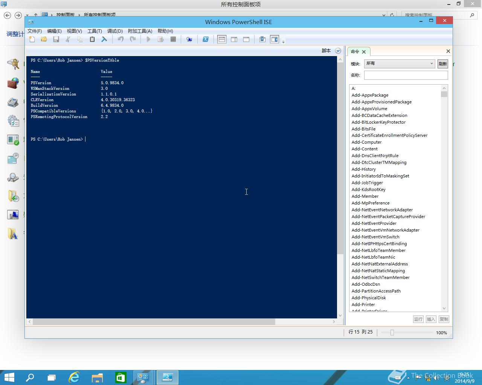Select Add-NetEventProvider in the command list

[x=374, y=223]
